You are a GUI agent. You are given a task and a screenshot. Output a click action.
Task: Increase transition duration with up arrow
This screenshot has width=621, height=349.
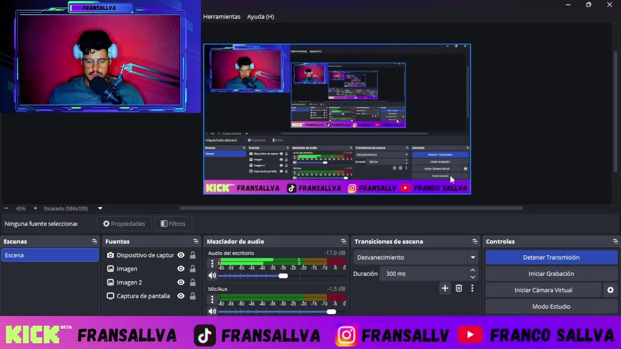pyautogui.click(x=473, y=270)
